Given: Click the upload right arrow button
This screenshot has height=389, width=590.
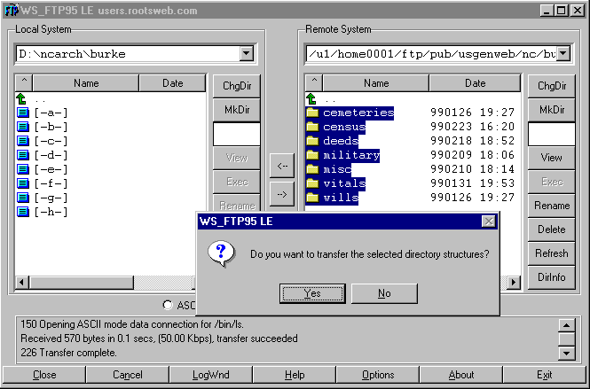Looking at the screenshot, I should tap(281, 192).
